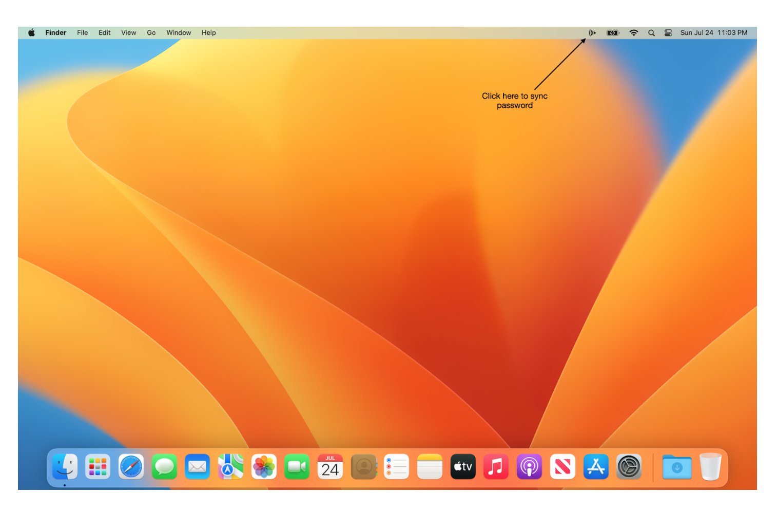This screenshot has height=530, width=777.
Task: Open the App Store
Action: pyautogui.click(x=595, y=467)
